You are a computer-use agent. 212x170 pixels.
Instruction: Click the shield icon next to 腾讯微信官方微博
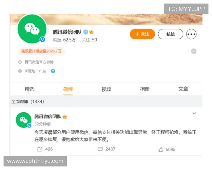pyautogui.click(x=20, y=62)
